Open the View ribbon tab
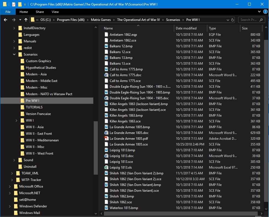This screenshot has width=269, height=217. click(x=55, y=12)
